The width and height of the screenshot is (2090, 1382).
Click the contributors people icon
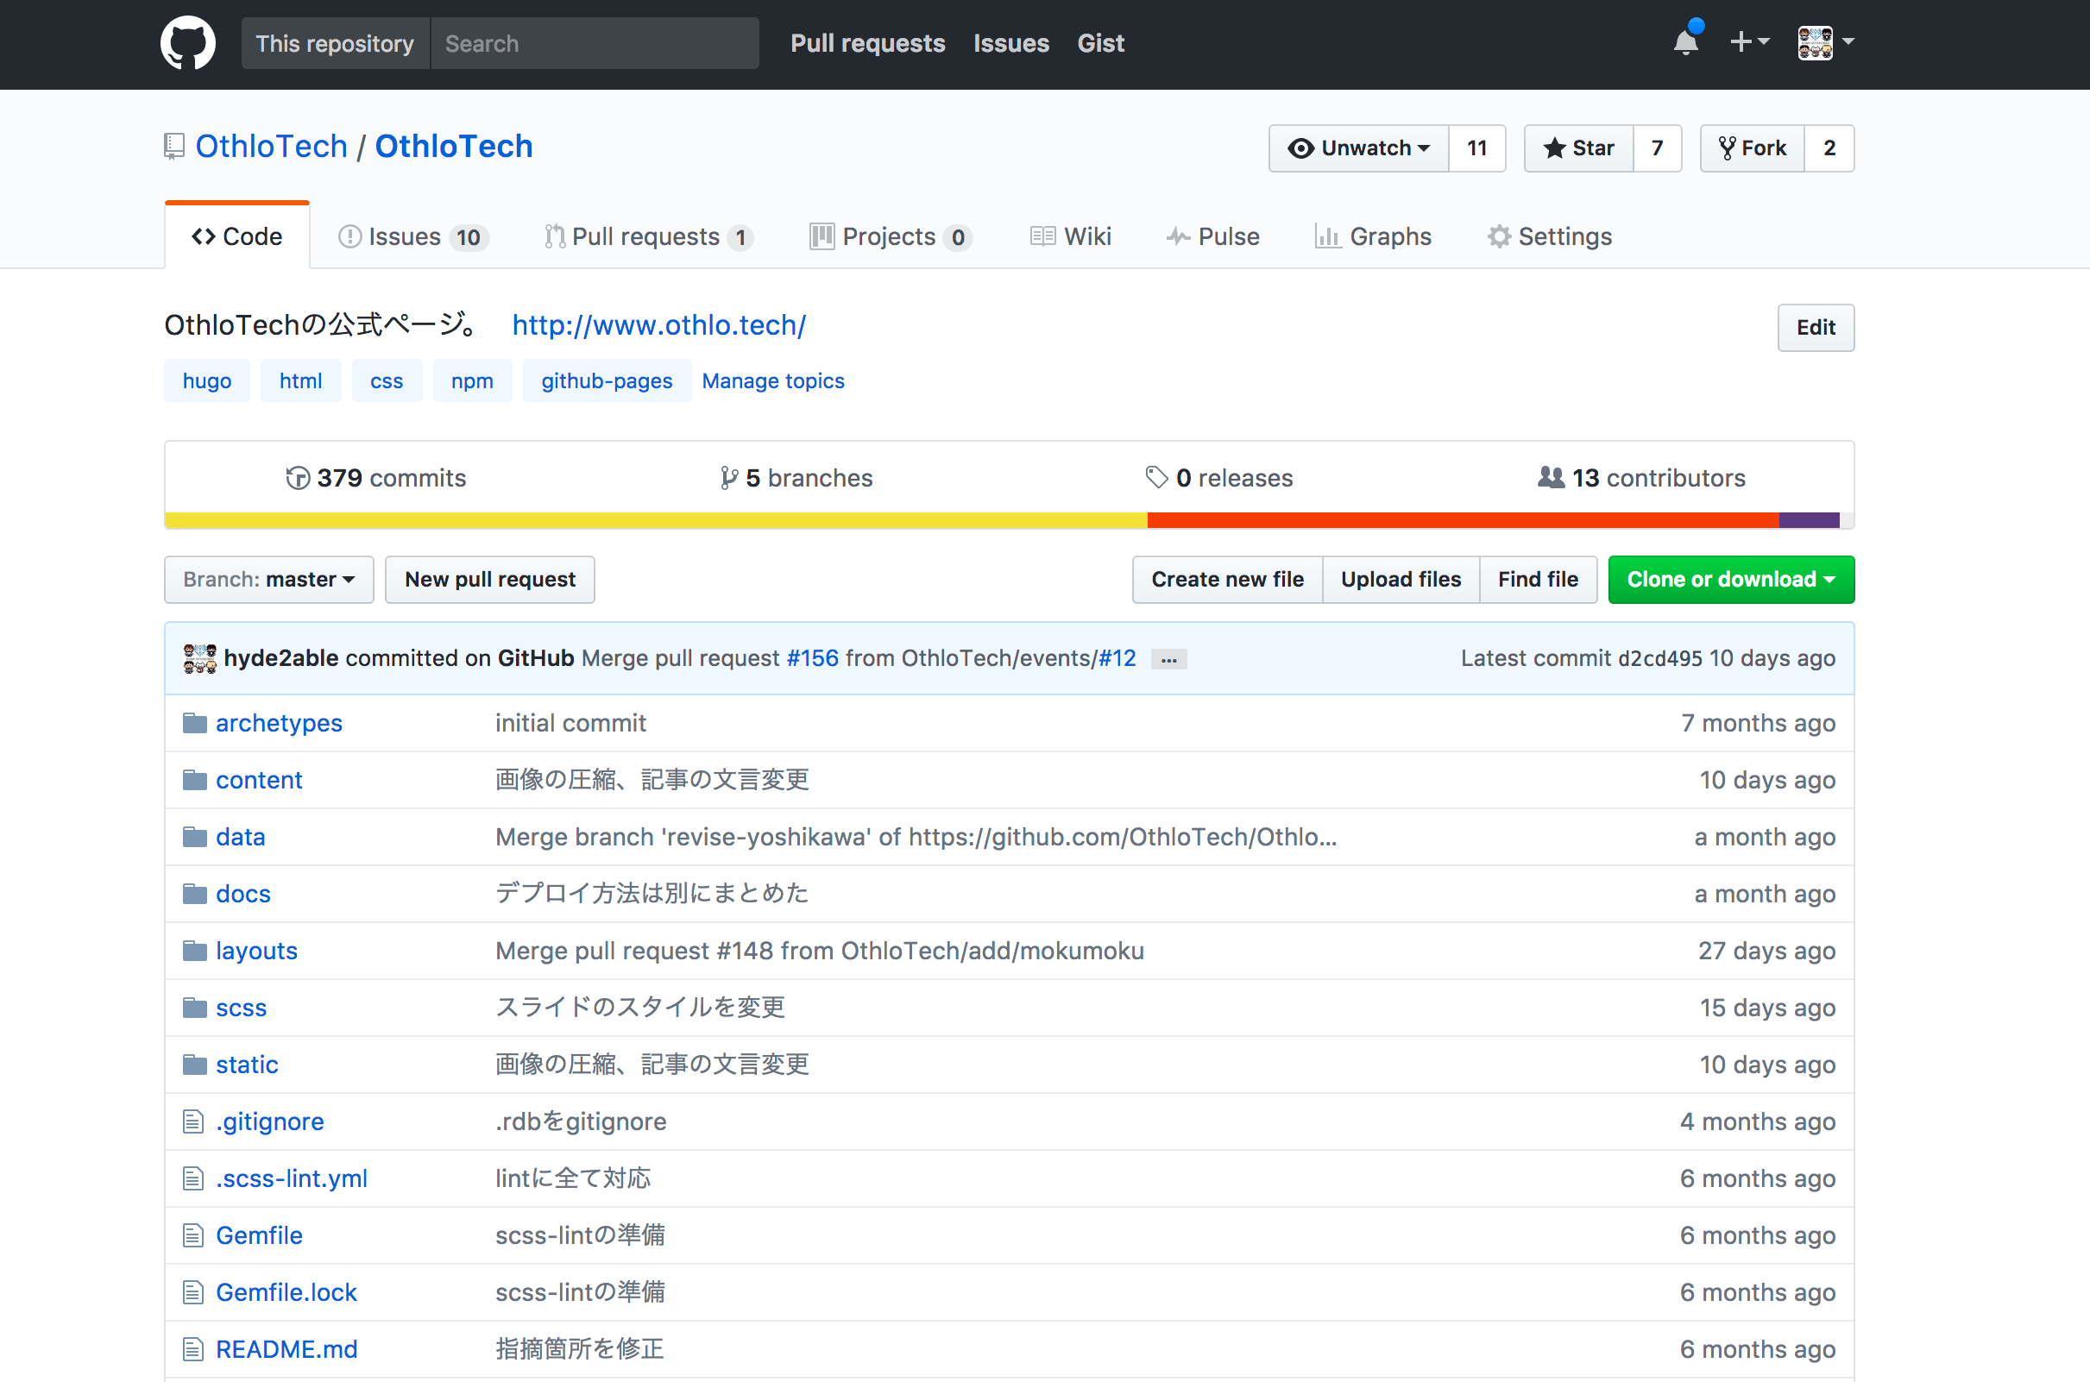tap(1552, 478)
